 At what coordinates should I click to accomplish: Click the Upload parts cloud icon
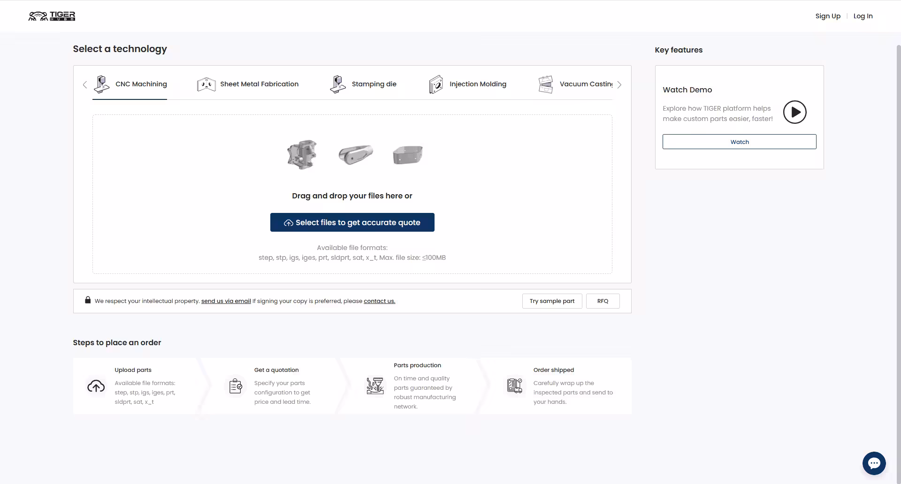(x=96, y=386)
